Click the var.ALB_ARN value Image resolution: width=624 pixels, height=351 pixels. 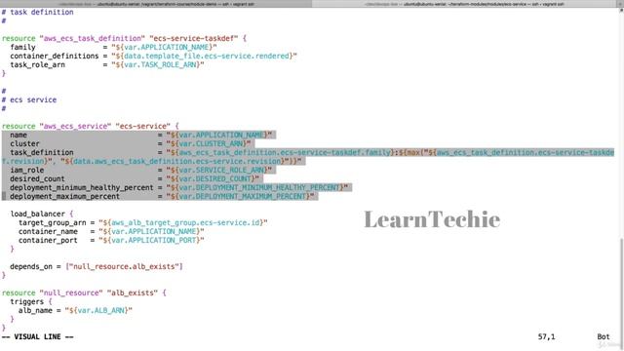[x=98, y=310]
